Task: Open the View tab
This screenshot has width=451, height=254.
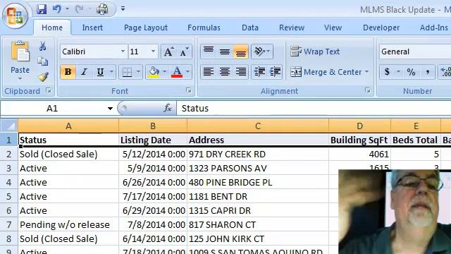Action: click(x=333, y=28)
